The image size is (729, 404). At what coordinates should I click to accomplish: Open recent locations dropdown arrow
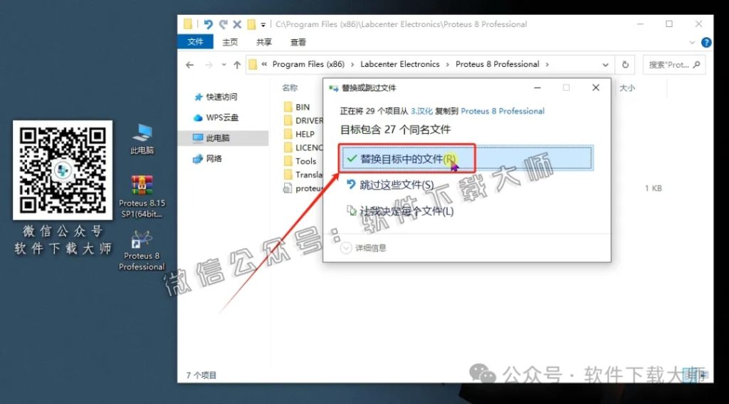click(x=224, y=65)
